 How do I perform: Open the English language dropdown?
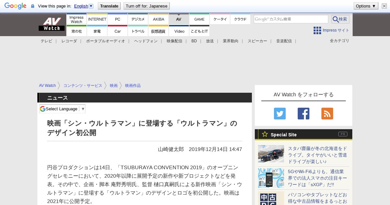coord(84,6)
